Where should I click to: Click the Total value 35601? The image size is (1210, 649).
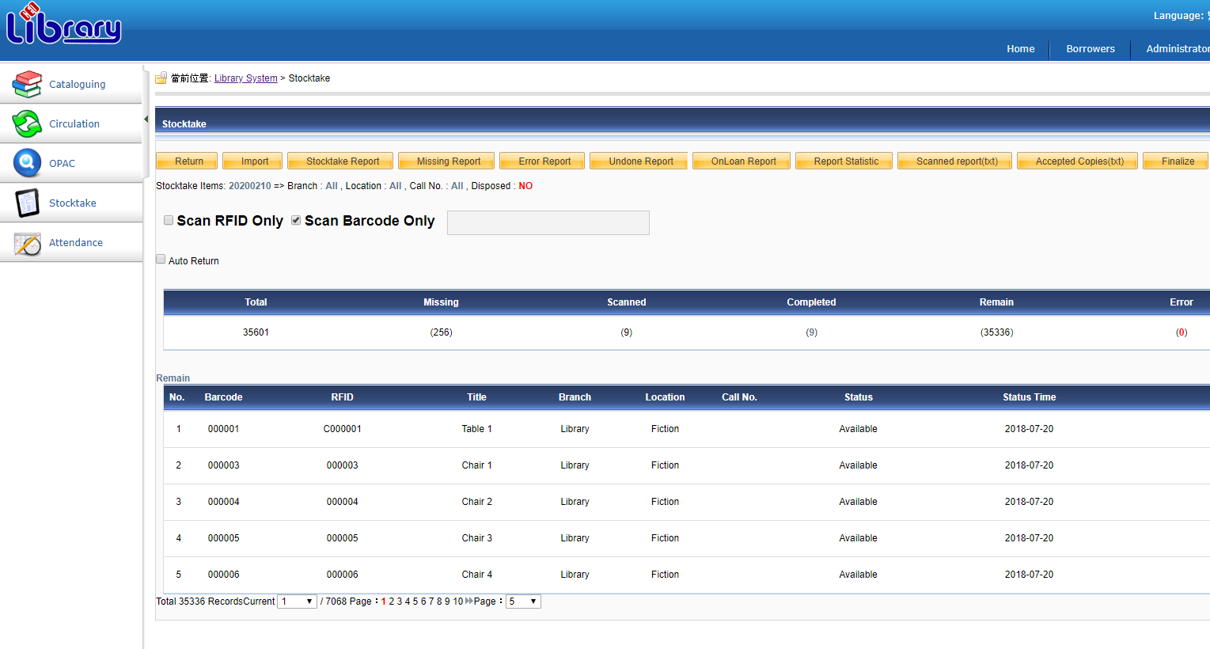click(256, 332)
